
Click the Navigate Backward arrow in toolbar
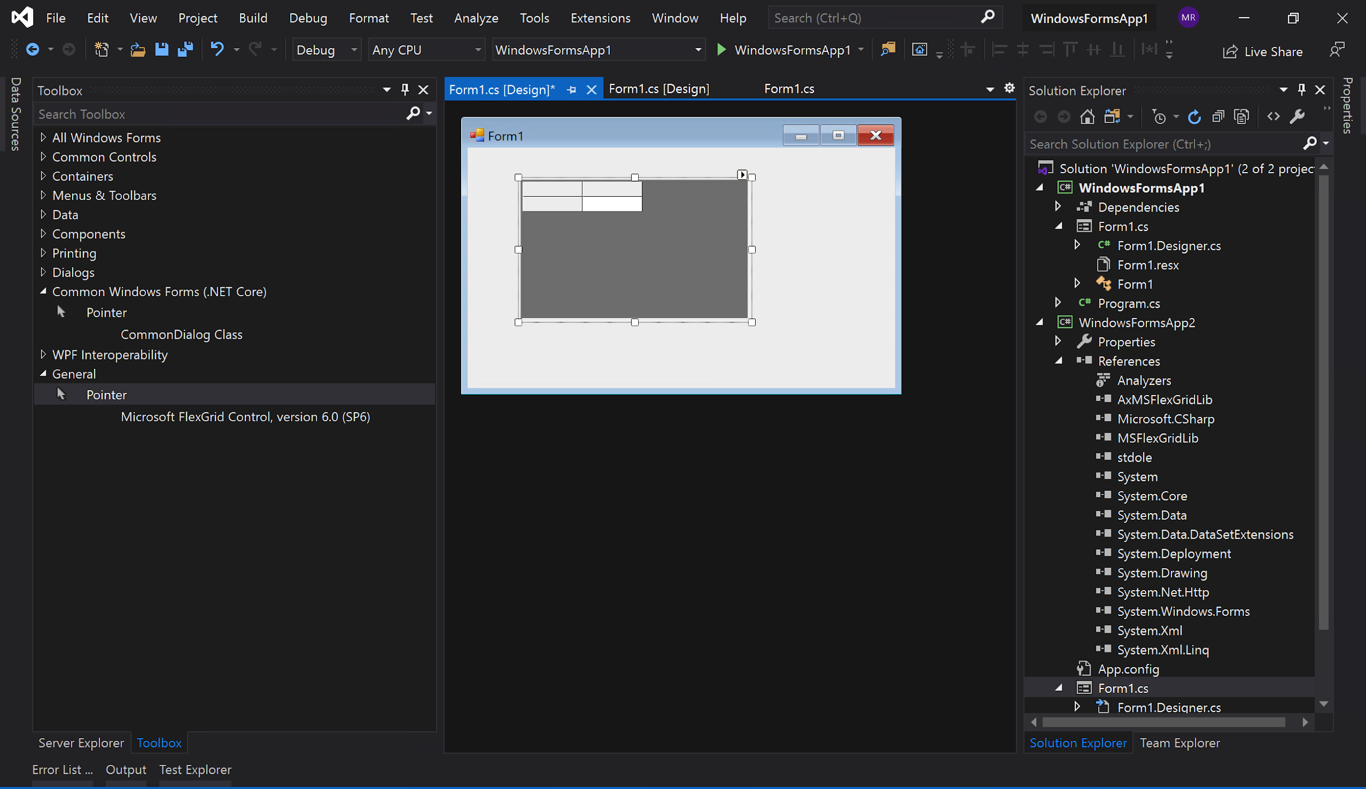click(32, 50)
